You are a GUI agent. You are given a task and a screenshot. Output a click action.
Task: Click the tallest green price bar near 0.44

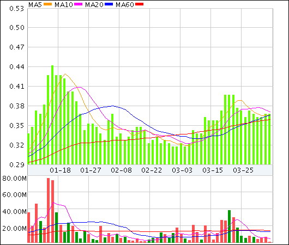pyautogui.click(x=52, y=115)
